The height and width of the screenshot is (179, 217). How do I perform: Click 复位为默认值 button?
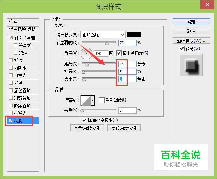[124, 128]
